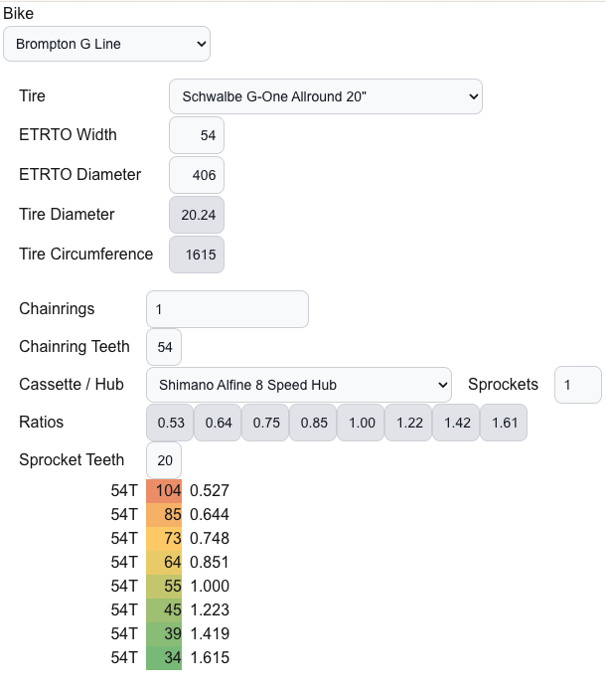
Task: Open the Bike dropdown showing Brompton G Line
Action: click(106, 44)
